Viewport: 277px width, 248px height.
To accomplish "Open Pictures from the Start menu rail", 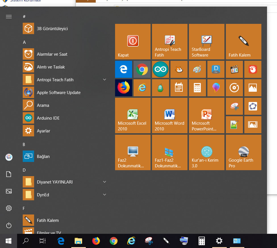I will click(9, 191).
